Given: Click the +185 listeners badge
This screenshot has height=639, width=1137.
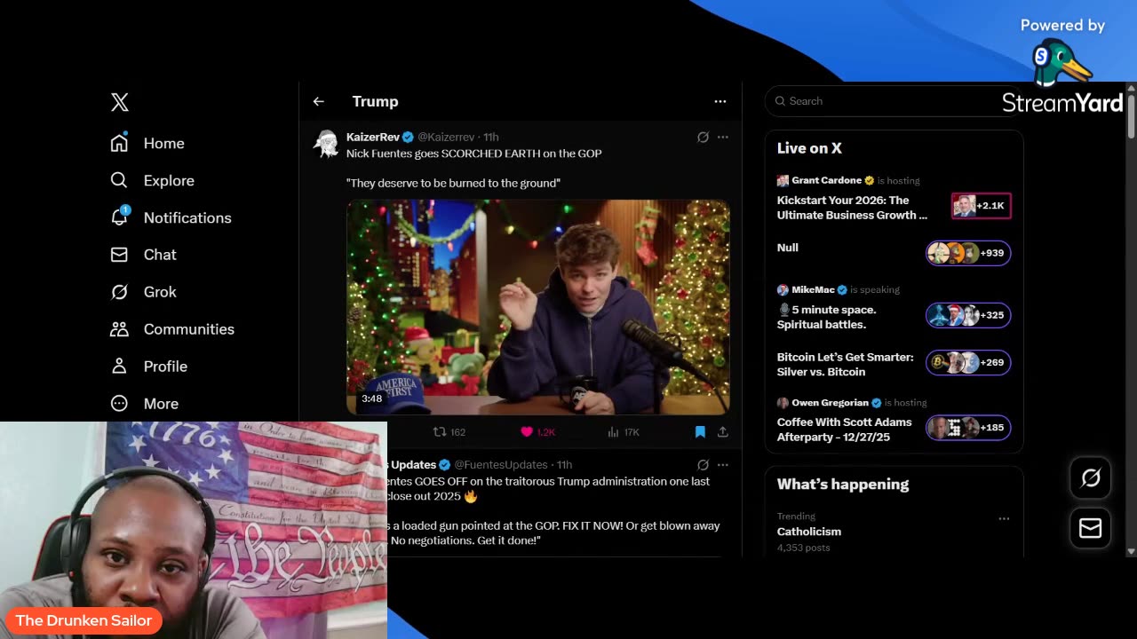Looking at the screenshot, I should (968, 428).
